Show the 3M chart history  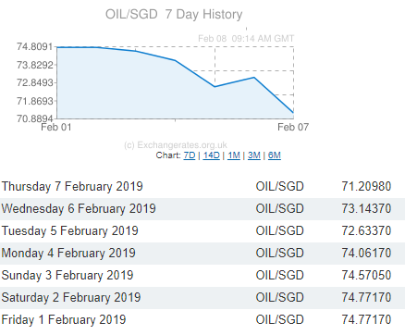[254, 155]
